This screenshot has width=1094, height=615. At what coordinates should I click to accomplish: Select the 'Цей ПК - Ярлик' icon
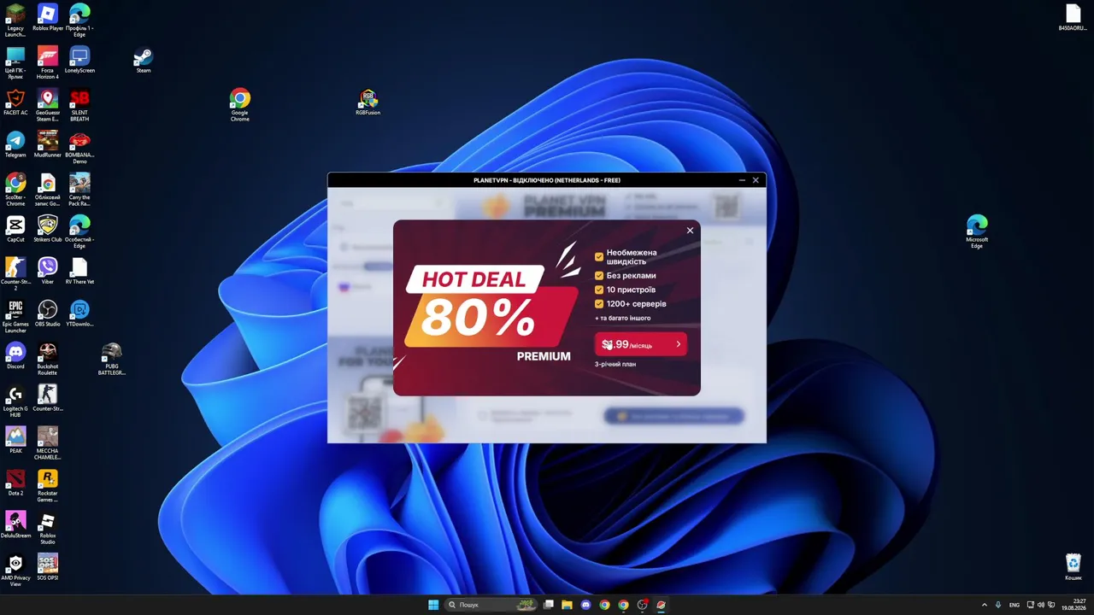pyautogui.click(x=15, y=62)
